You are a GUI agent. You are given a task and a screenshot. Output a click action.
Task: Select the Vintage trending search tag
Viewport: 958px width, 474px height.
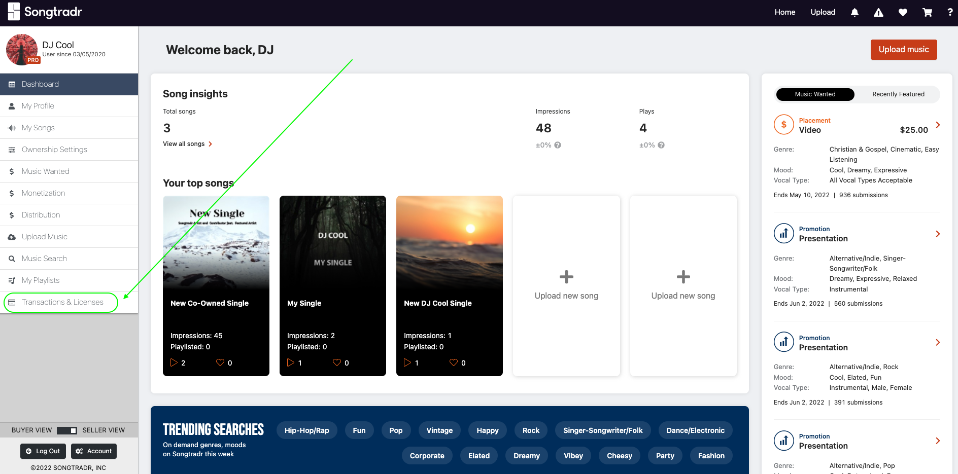coord(439,430)
